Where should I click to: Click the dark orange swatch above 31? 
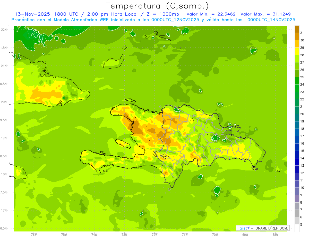pos(297,29)
